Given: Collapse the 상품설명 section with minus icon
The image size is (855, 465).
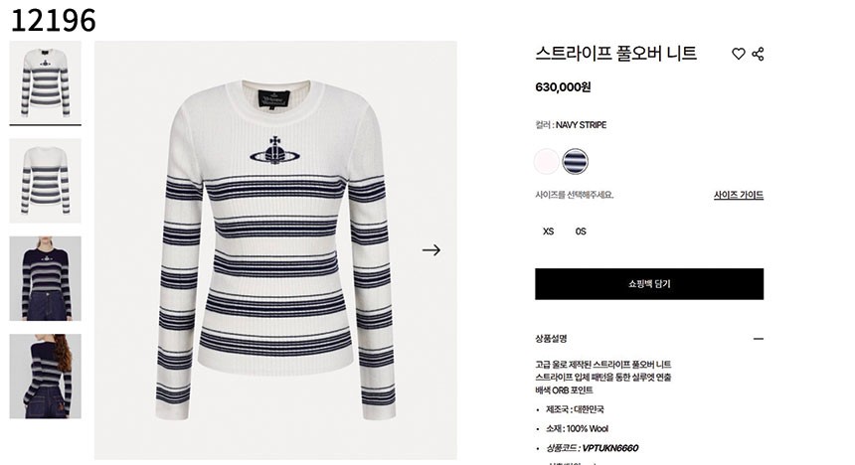Looking at the screenshot, I should tap(758, 339).
